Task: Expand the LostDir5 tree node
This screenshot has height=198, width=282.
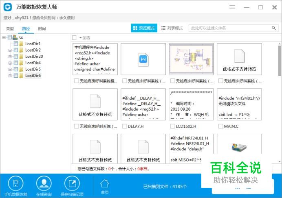Action: [x=10, y=69]
